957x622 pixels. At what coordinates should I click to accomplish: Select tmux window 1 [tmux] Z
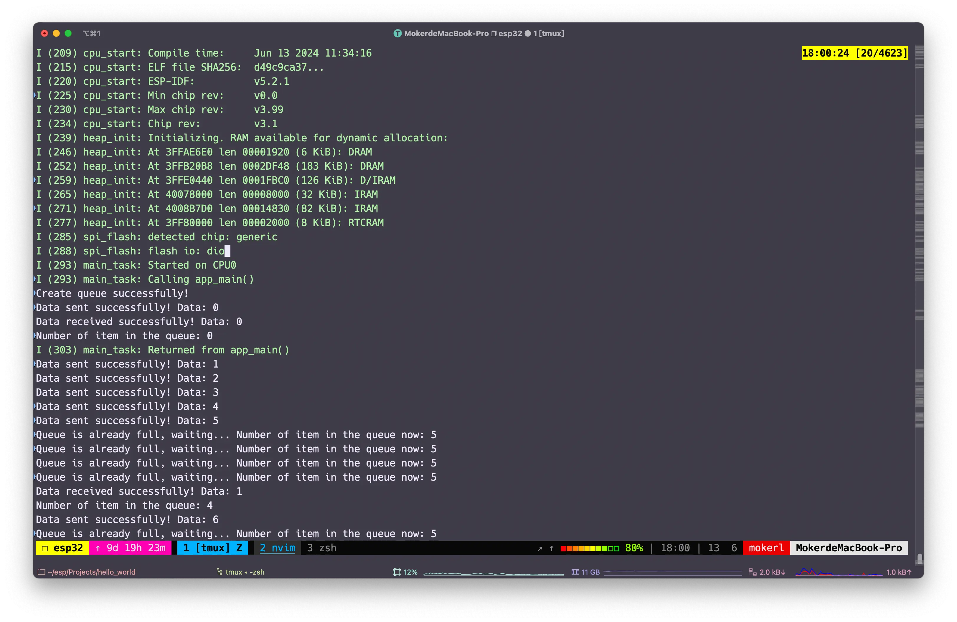pos(212,548)
